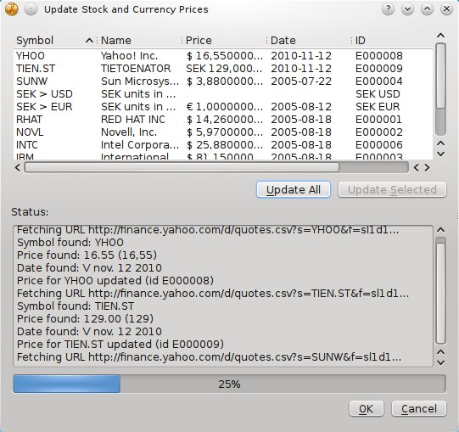Click the Fetching URL line for SUNW
Image resolution: width=459 pixels, height=432 pixels.
point(209,357)
